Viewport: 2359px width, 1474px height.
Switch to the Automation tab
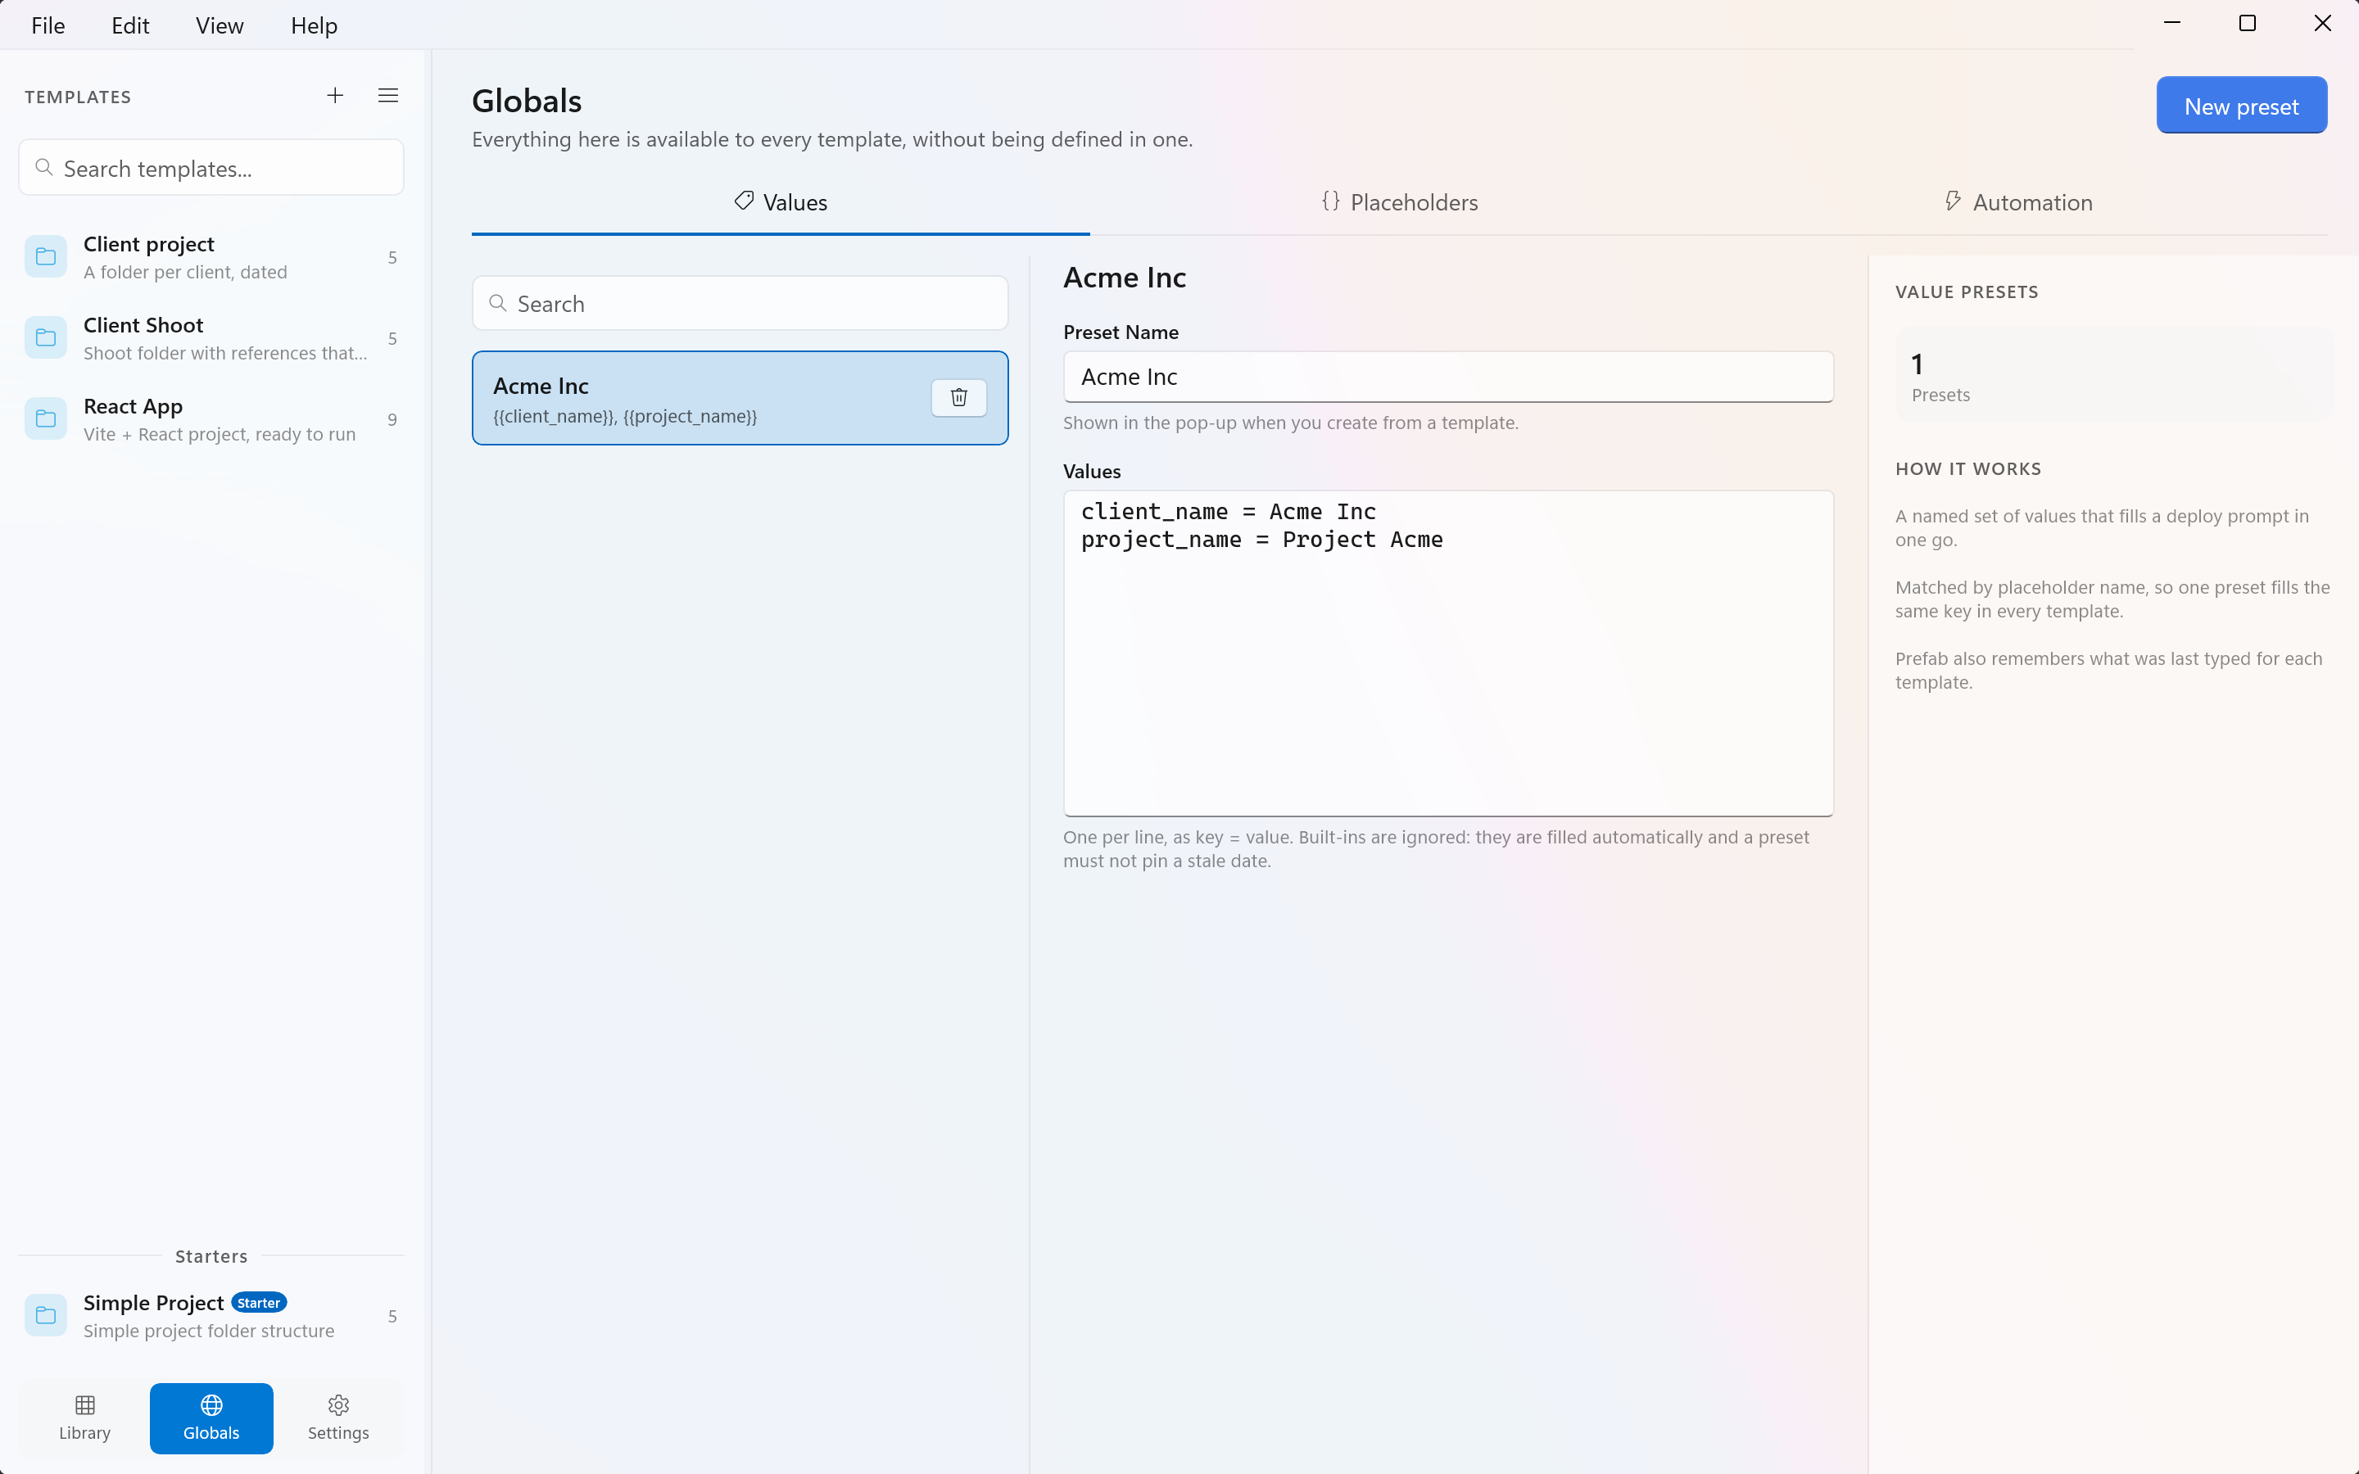pos(2017,203)
